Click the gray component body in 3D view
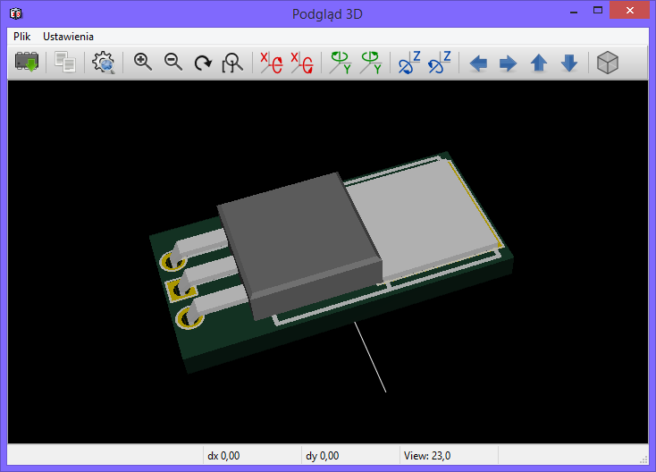Image resolution: width=656 pixels, height=472 pixels. pos(295,241)
